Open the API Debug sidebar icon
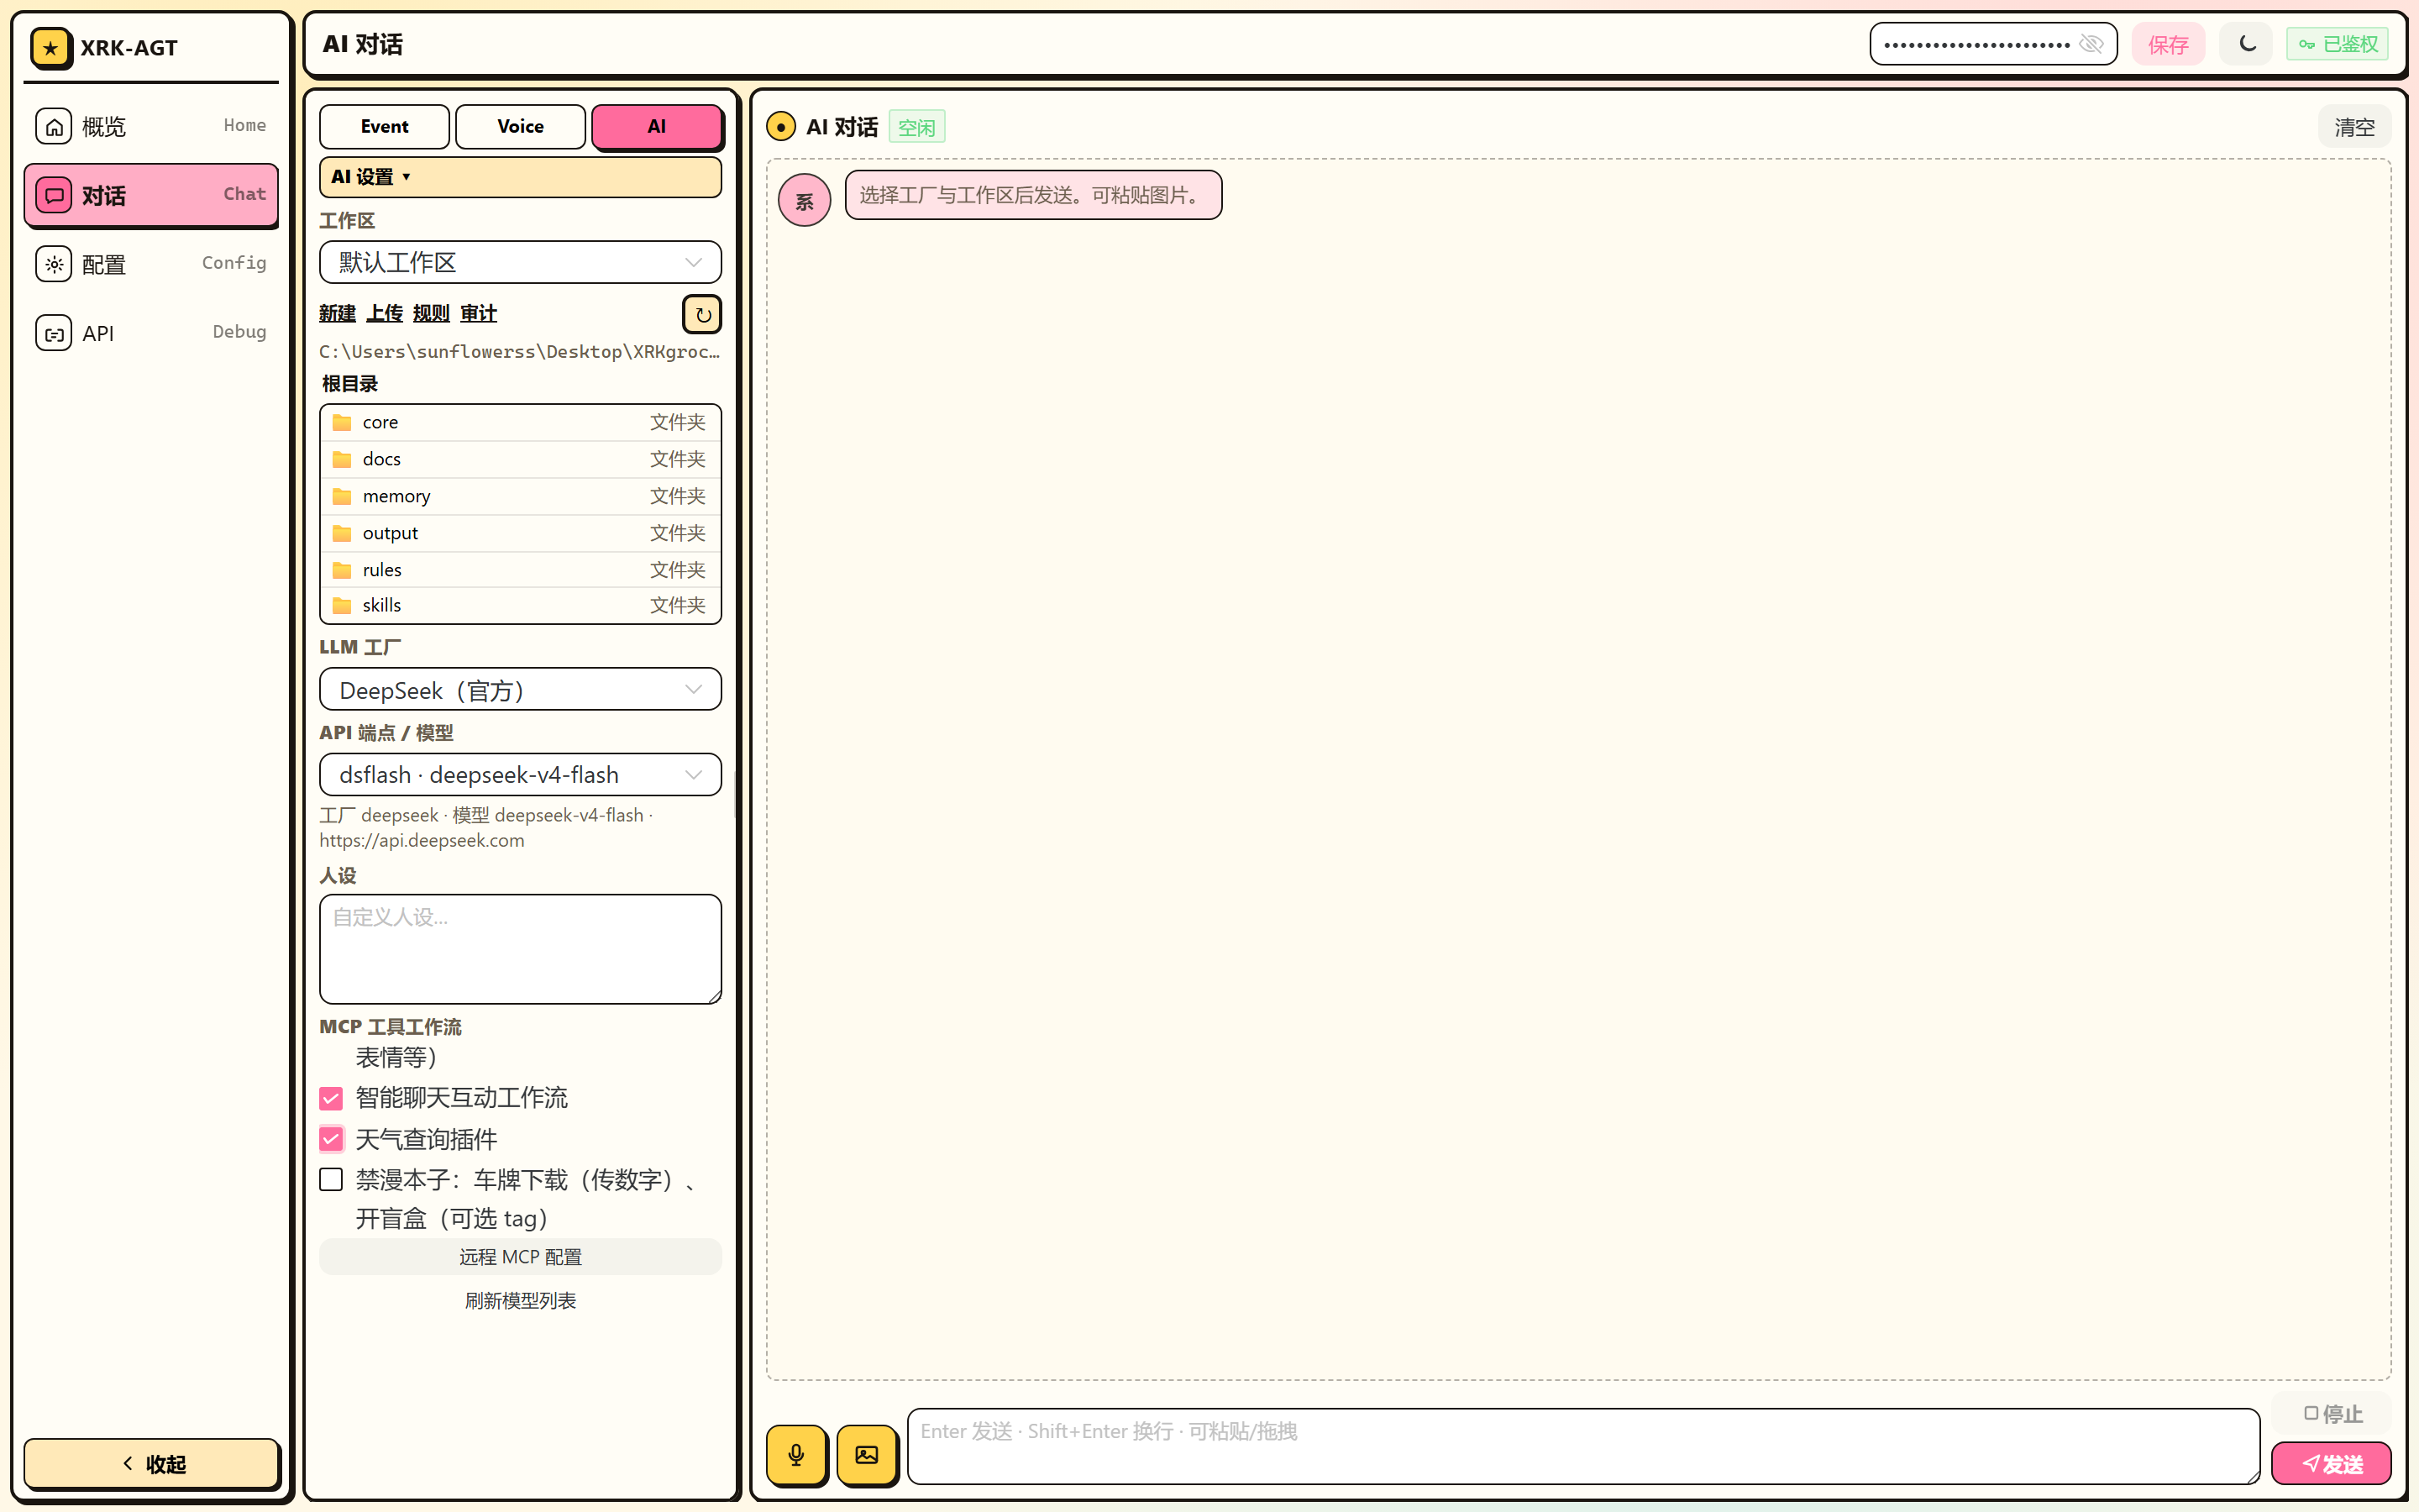Viewport: 2419px width, 1512px height. (54, 333)
